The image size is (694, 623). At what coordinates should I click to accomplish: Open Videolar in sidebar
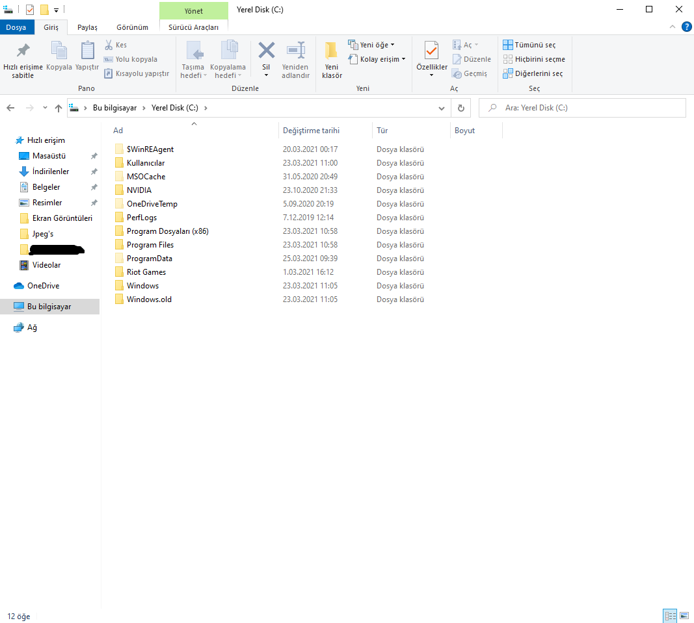(46, 265)
